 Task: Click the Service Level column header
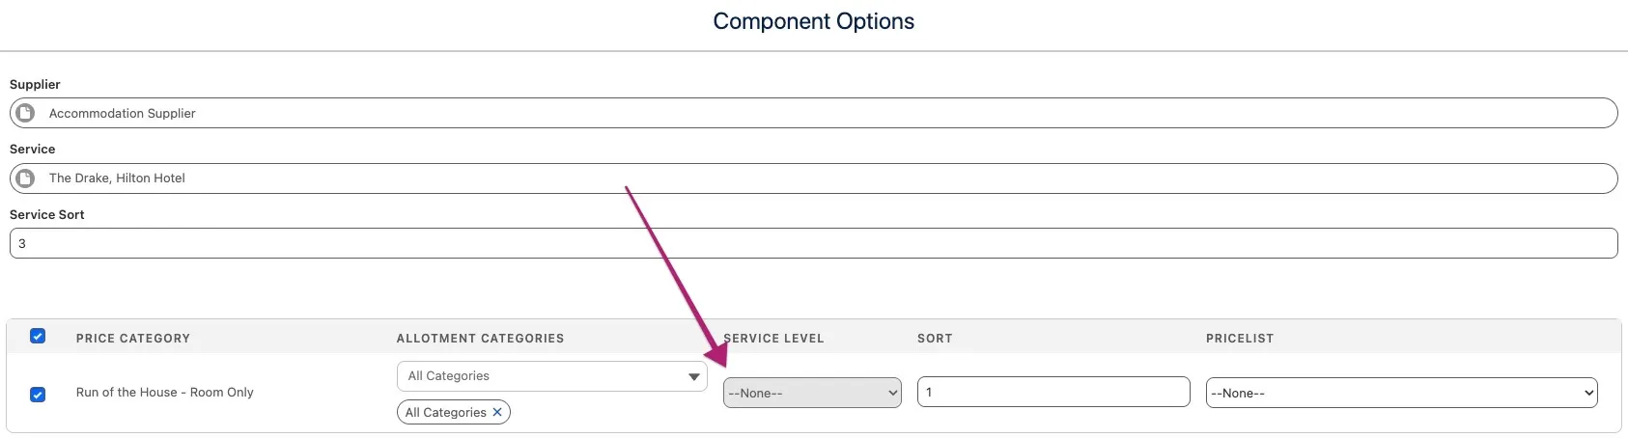774,339
